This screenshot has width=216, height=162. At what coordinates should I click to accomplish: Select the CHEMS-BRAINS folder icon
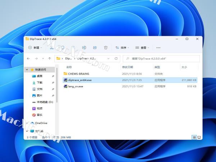coord(66,73)
